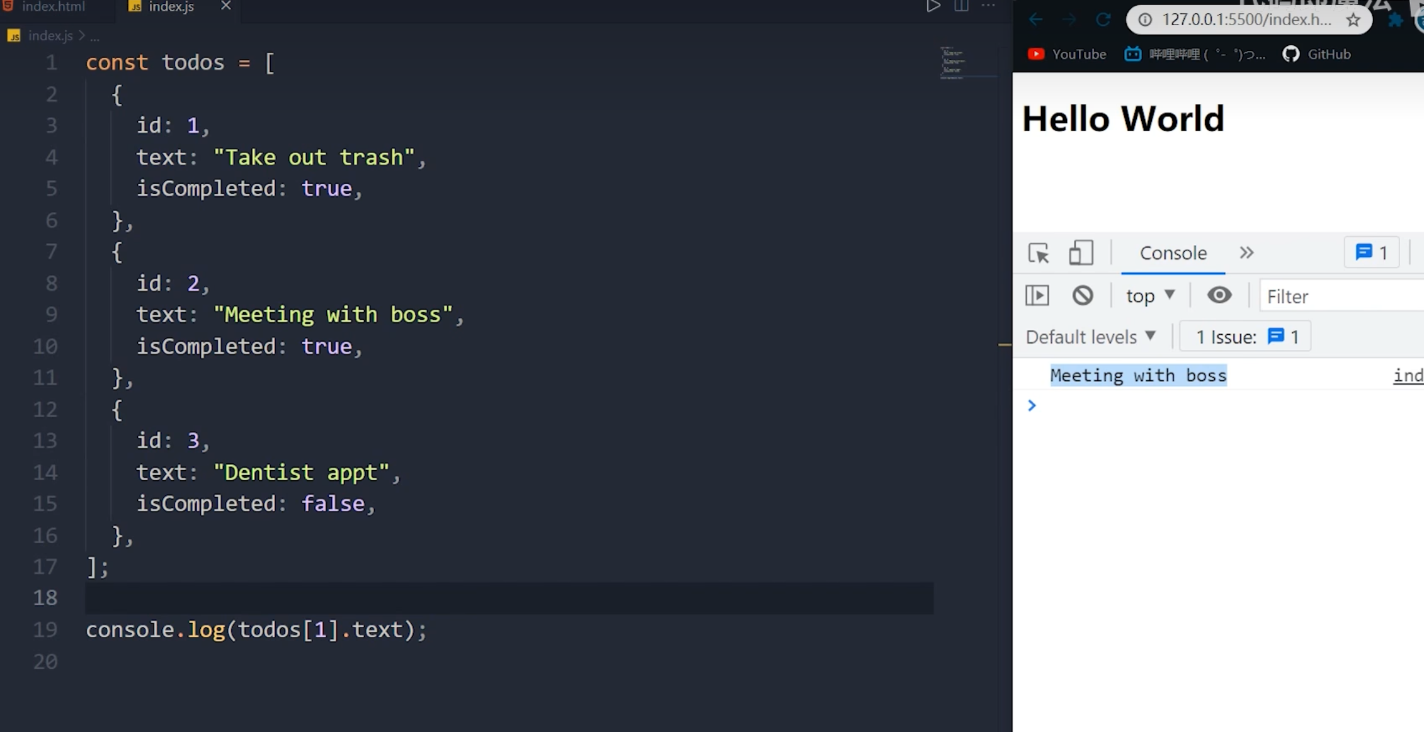Open the browser extensions puzzle icon
This screenshot has width=1424, height=732.
tap(1396, 20)
